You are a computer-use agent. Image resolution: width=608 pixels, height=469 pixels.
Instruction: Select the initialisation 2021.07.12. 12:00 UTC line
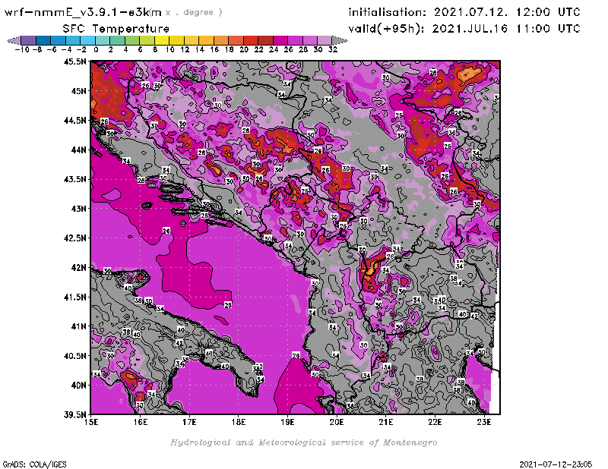point(464,12)
